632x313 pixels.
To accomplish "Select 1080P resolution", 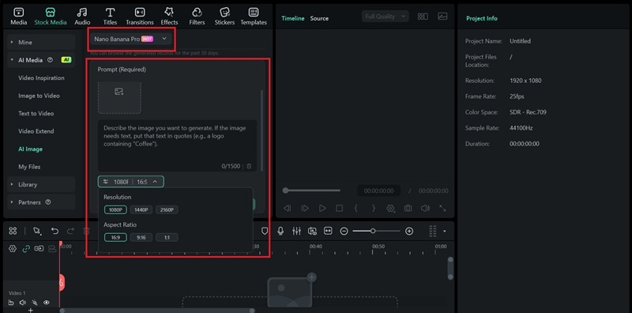I will click(x=115, y=209).
